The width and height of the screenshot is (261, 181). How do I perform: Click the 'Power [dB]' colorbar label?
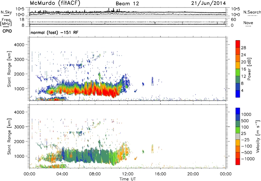pyautogui.click(x=249, y=69)
